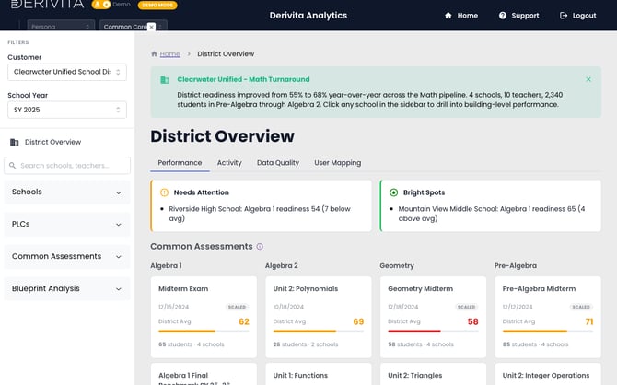
Task: Switch to the User Mapping tab
Action: point(338,163)
